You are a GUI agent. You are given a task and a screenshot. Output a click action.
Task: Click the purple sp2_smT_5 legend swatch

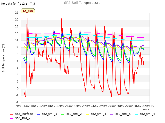[112, 114]
